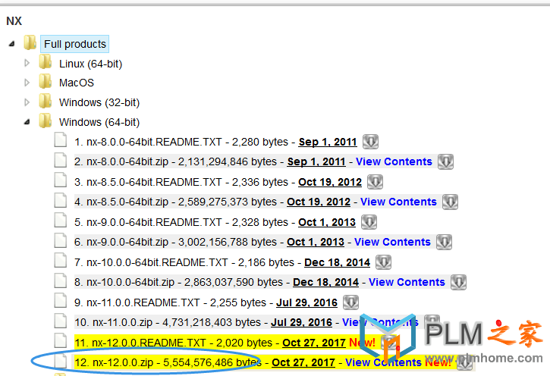Click download icon for nx-8.0.0-64bit.zip

coord(445,161)
